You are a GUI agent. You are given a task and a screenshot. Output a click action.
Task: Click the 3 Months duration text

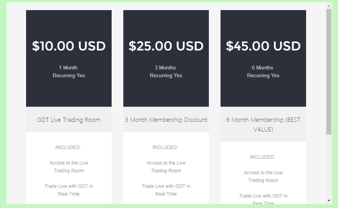click(165, 68)
